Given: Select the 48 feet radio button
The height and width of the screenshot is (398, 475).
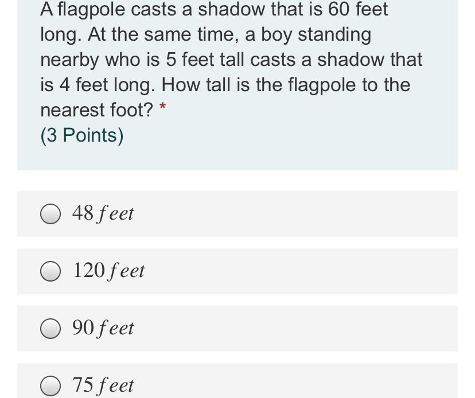Looking at the screenshot, I should [50, 214].
